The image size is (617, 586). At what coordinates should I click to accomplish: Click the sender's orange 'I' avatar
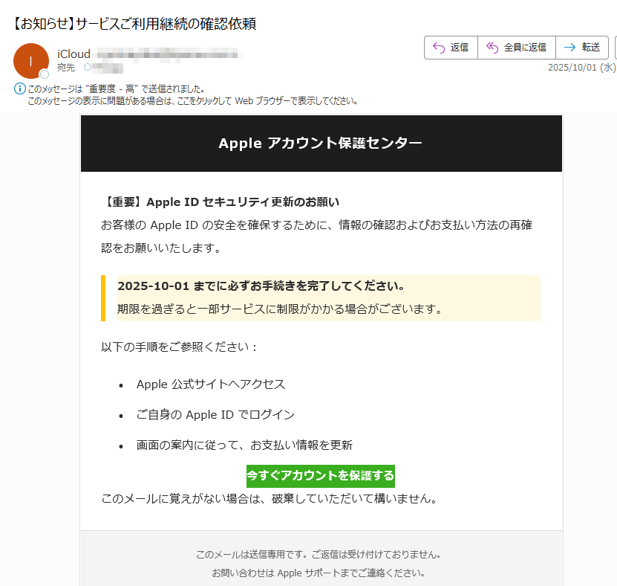[x=30, y=60]
